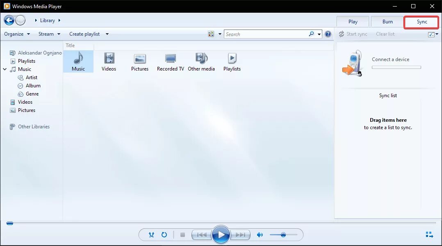Screen dimensions: 442x246
Task: Open the View options dropdown arrow
Action: pyautogui.click(x=220, y=34)
